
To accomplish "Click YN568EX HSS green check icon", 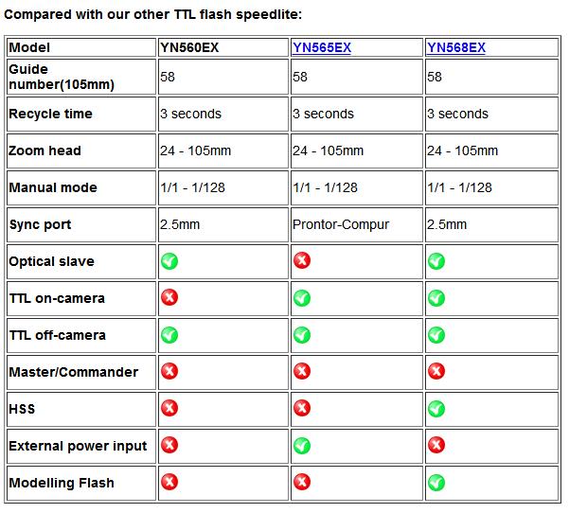I will point(436,408).
